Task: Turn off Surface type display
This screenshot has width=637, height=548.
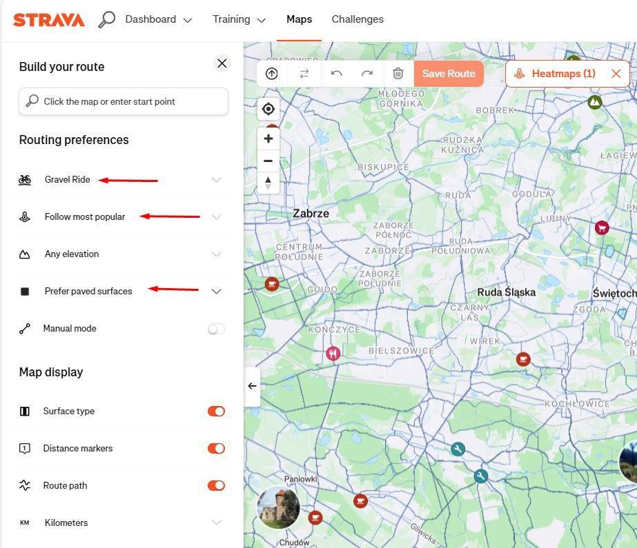Action: point(216,412)
